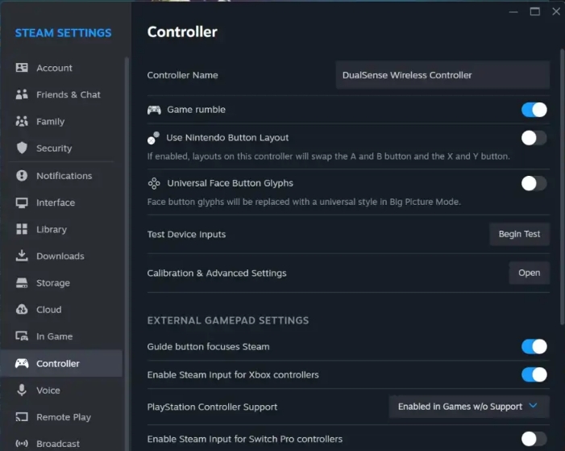Viewport: 565px width, 451px height.
Task: Click the Test Device Inputs label
Action: (186, 234)
